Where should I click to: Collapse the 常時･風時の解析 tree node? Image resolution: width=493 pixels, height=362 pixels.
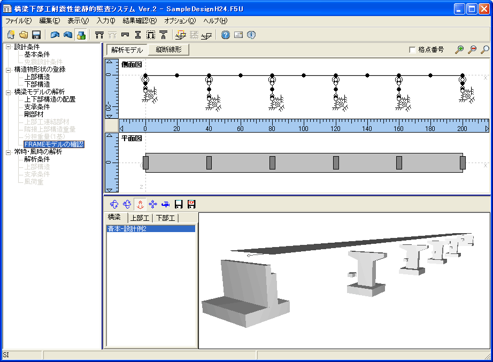click(x=8, y=152)
